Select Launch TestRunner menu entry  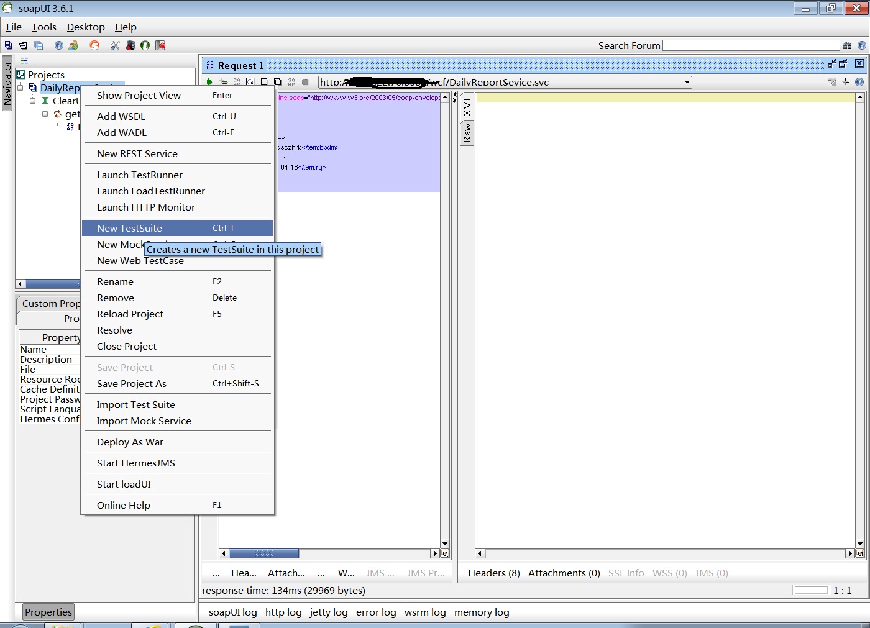[178, 175]
